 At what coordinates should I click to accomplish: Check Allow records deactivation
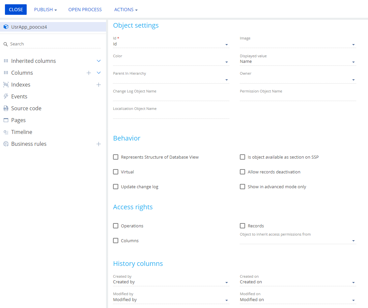242,172
